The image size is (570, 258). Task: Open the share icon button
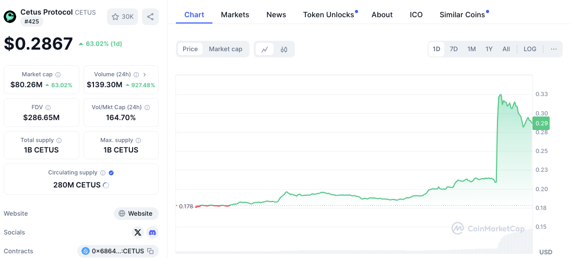(150, 17)
